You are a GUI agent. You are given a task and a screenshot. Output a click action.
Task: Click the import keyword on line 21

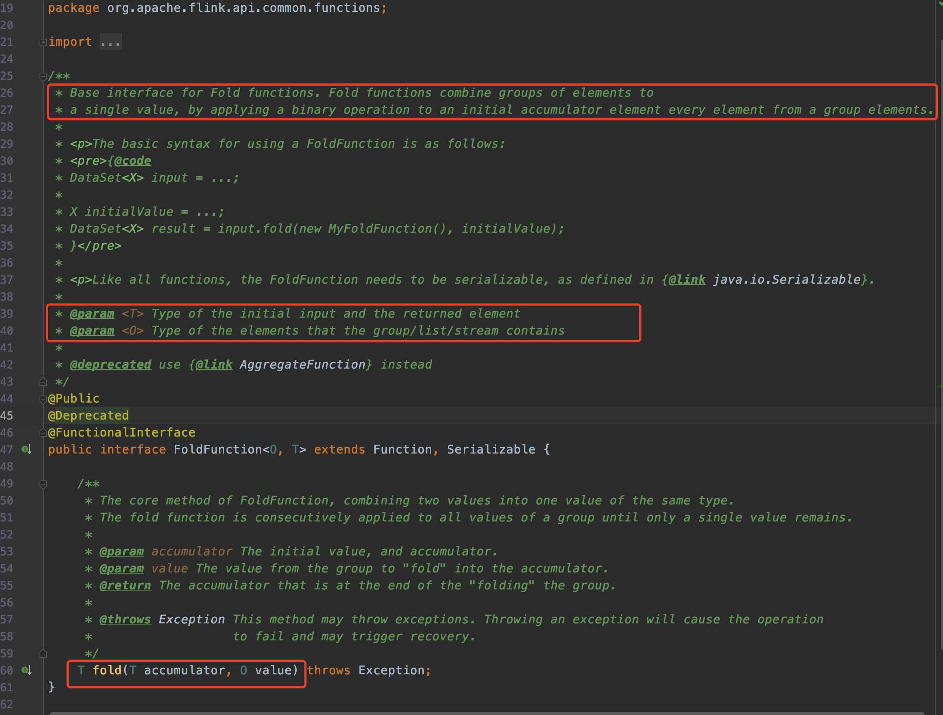(x=70, y=42)
